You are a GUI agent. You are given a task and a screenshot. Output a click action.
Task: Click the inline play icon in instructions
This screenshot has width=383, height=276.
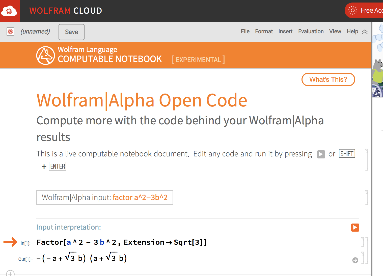point(321,154)
